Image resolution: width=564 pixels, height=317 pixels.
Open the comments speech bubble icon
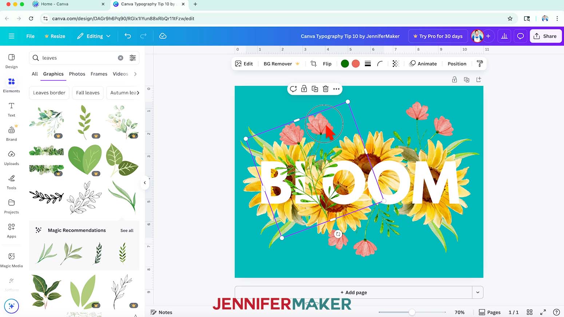pyautogui.click(x=520, y=36)
